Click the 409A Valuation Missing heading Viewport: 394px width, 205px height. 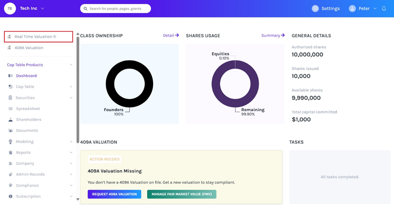(115, 171)
